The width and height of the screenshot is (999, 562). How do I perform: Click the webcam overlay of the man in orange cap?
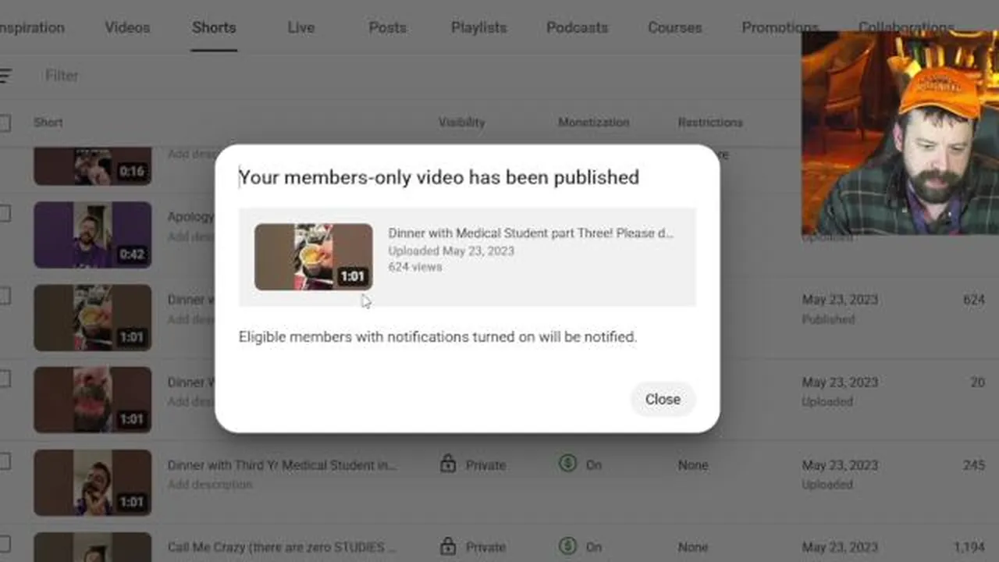tap(900, 133)
